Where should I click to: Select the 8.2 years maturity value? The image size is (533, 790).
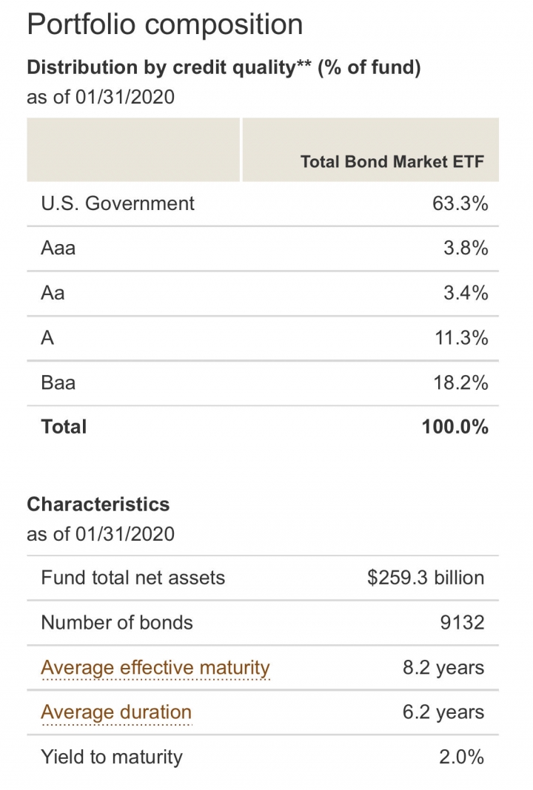click(443, 667)
